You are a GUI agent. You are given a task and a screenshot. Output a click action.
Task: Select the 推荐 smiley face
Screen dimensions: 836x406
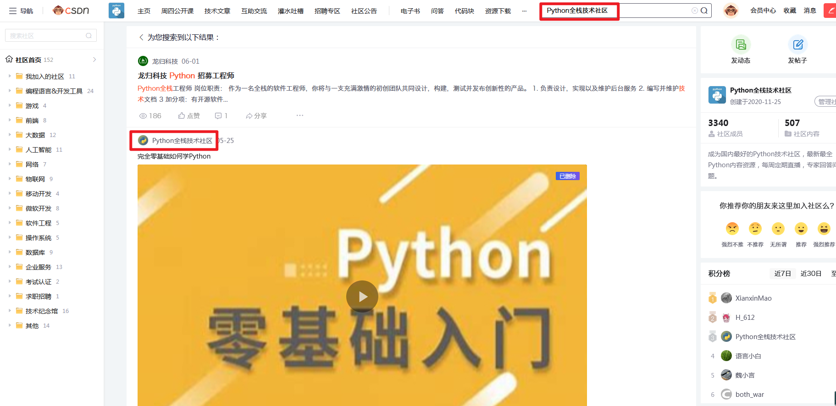coord(801,228)
